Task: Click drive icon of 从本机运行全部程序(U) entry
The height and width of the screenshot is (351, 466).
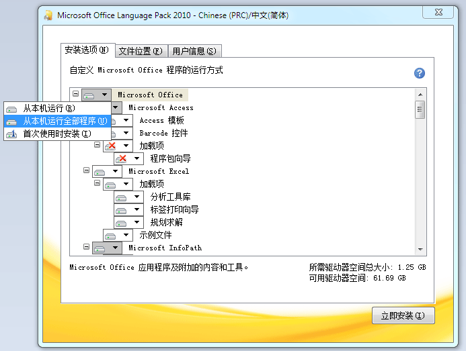Action: [x=11, y=122]
